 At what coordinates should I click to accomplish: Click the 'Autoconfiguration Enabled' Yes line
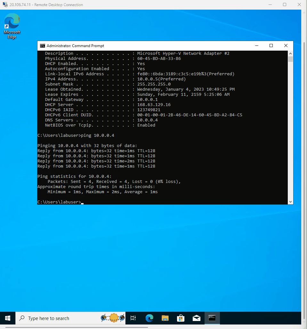point(95,69)
